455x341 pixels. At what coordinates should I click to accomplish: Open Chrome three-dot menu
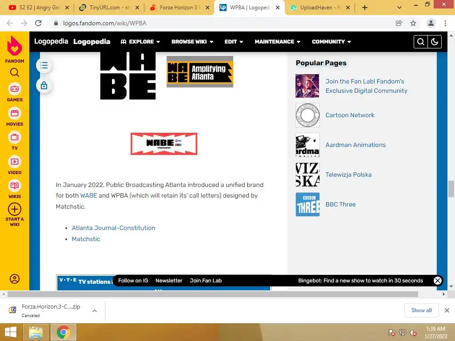[x=445, y=23]
